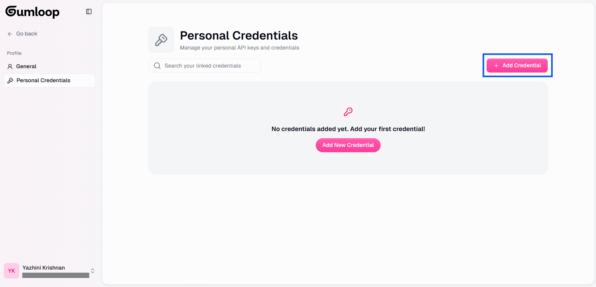Click the sidebar Personal Credentials key icon
The height and width of the screenshot is (287, 596).
tap(10, 81)
